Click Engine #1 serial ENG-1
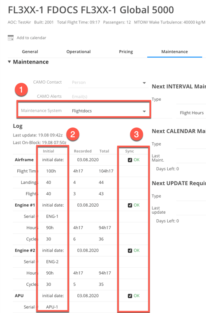This screenshot has width=206, height=313. pos(52,217)
